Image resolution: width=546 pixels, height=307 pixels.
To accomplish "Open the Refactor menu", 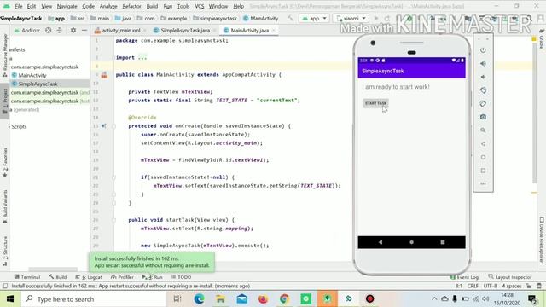I will [131, 6].
